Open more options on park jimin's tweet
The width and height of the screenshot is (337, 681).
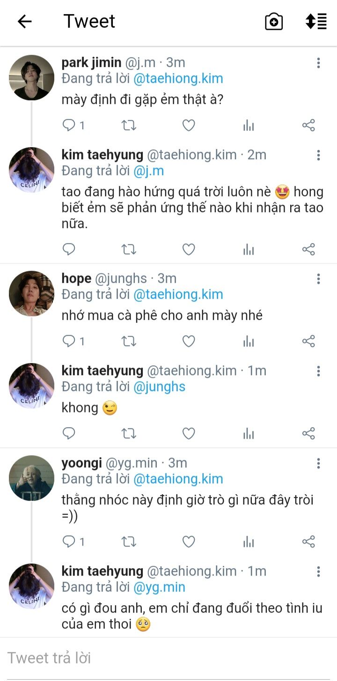318,63
